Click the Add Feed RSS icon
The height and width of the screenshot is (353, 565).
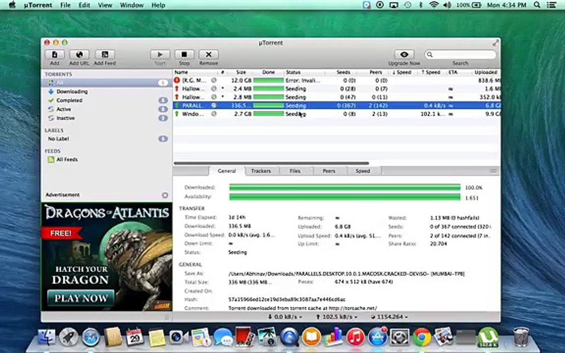click(x=105, y=55)
